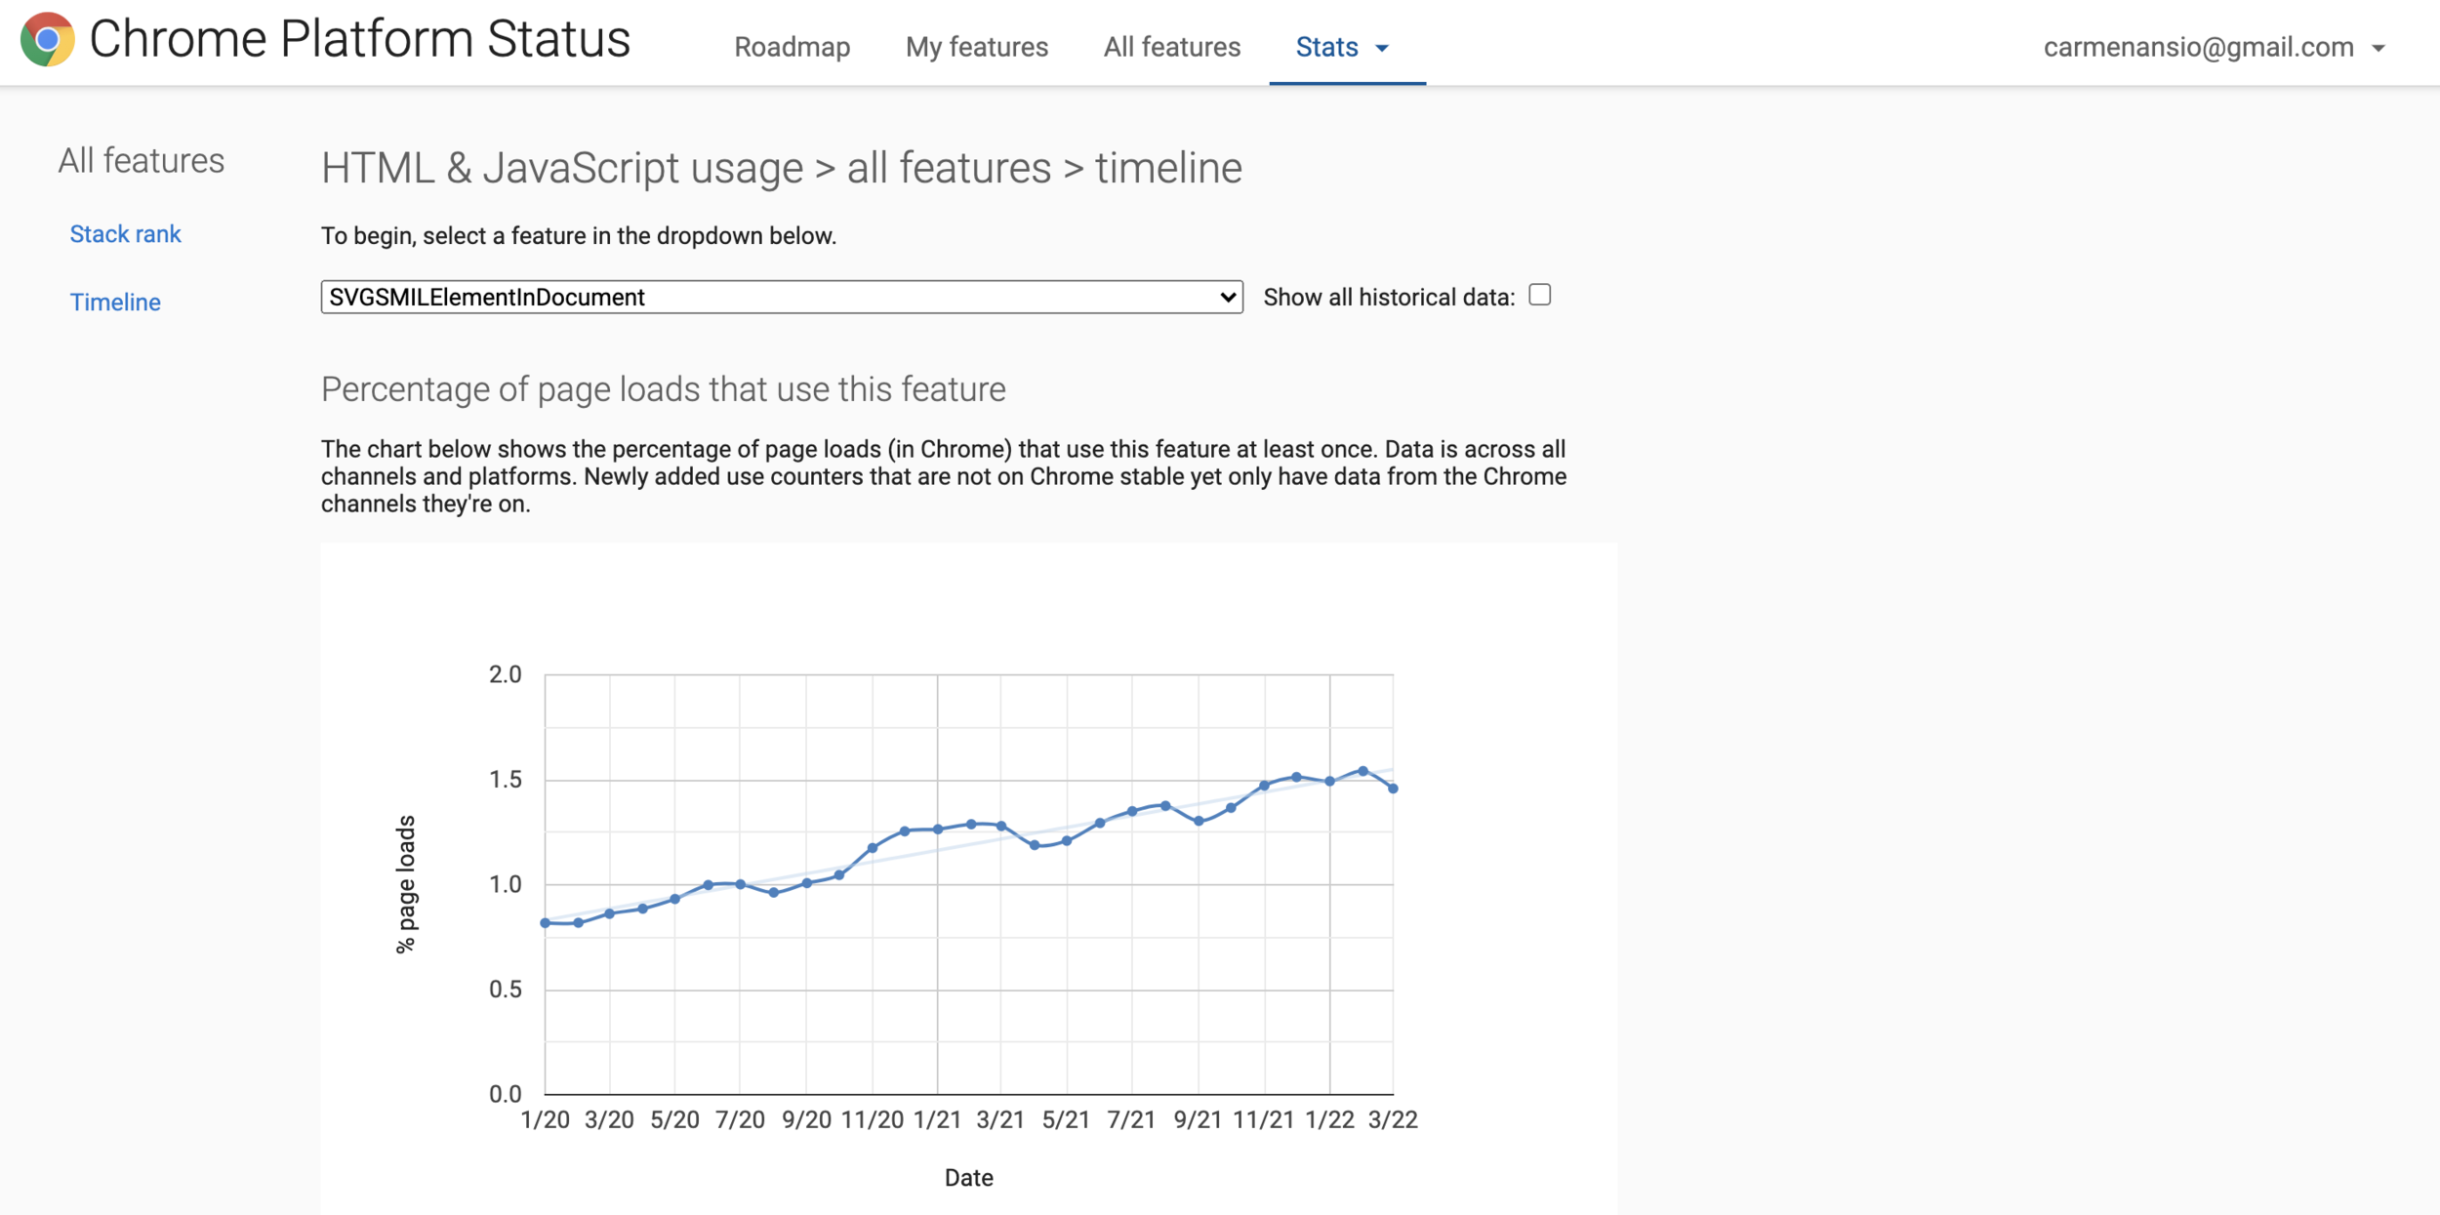Open the Timeline sidebar link
The height and width of the screenshot is (1215, 2440).
coord(115,303)
